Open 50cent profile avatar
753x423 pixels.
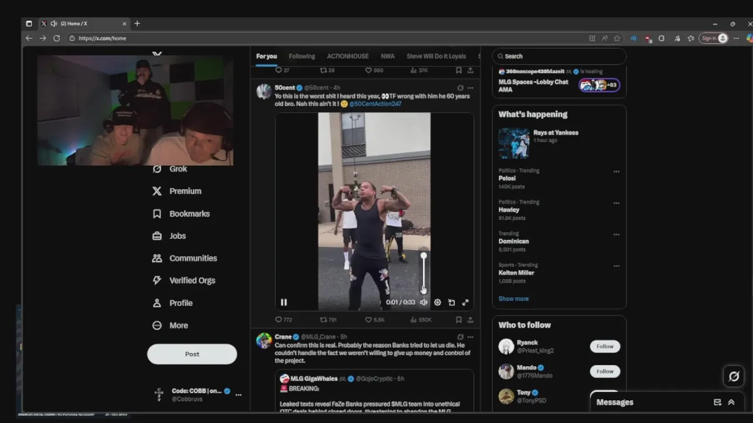point(264,91)
